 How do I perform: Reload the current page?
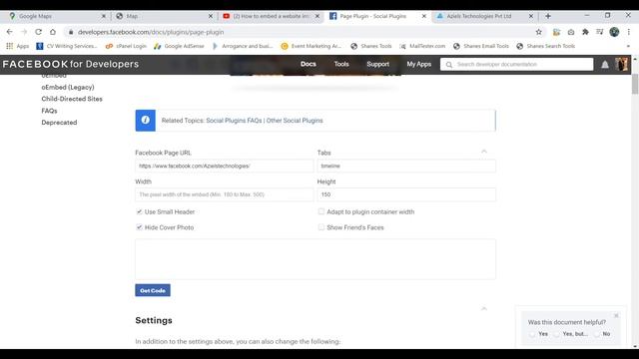[38, 32]
